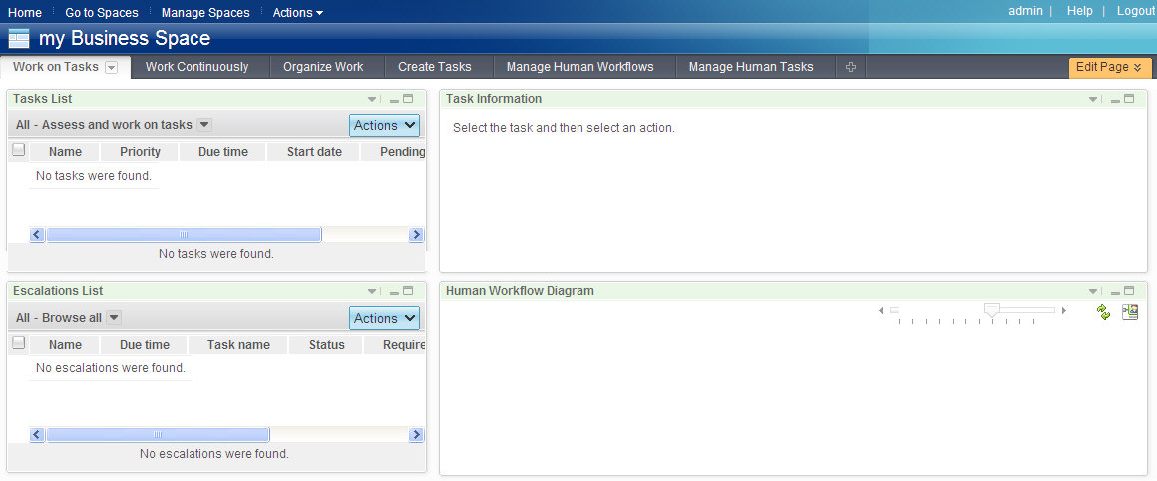Click the Business Space logo icon
Image resolution: width=1157 pixels, height=481 pixels.
point(19,39)
